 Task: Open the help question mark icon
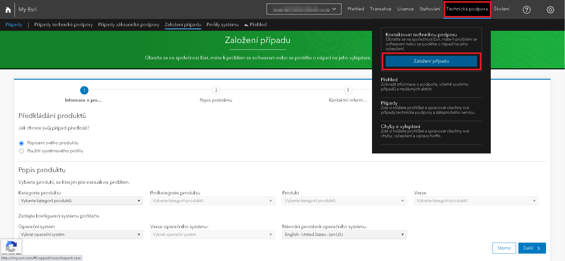click(526, 10)
